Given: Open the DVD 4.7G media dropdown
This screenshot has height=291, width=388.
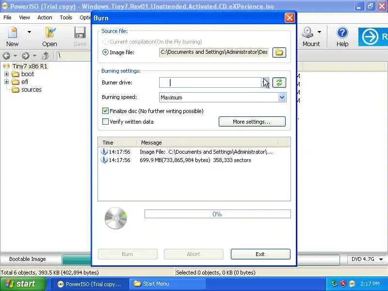Looking at the screenshot, I should [381, 259].
